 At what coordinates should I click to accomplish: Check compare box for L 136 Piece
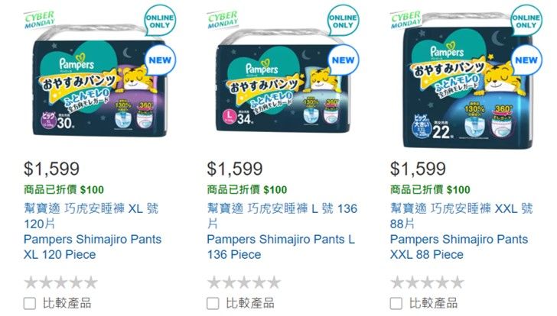point(213,303)
